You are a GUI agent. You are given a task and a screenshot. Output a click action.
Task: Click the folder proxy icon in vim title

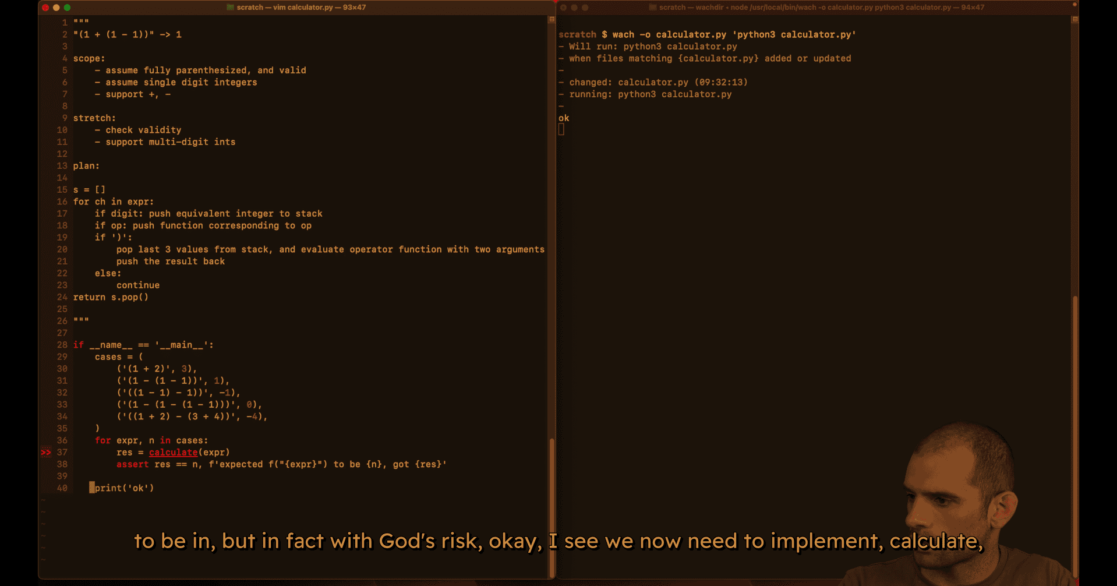[x=230, y=8]
